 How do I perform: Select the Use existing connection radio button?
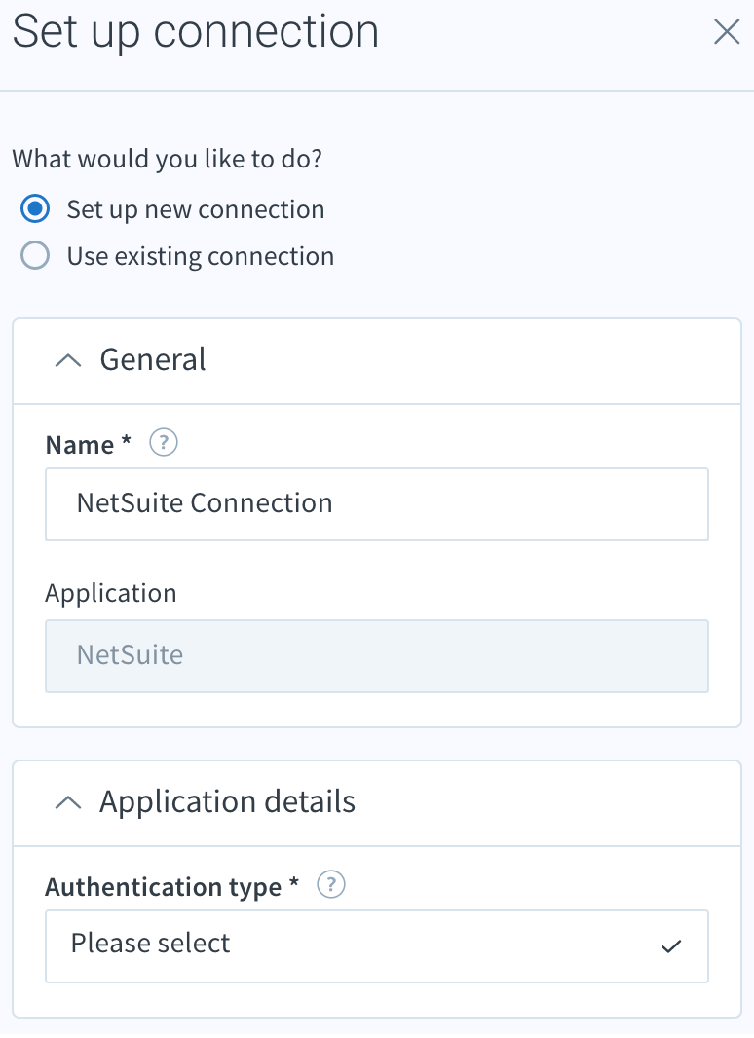click(35, 255)
